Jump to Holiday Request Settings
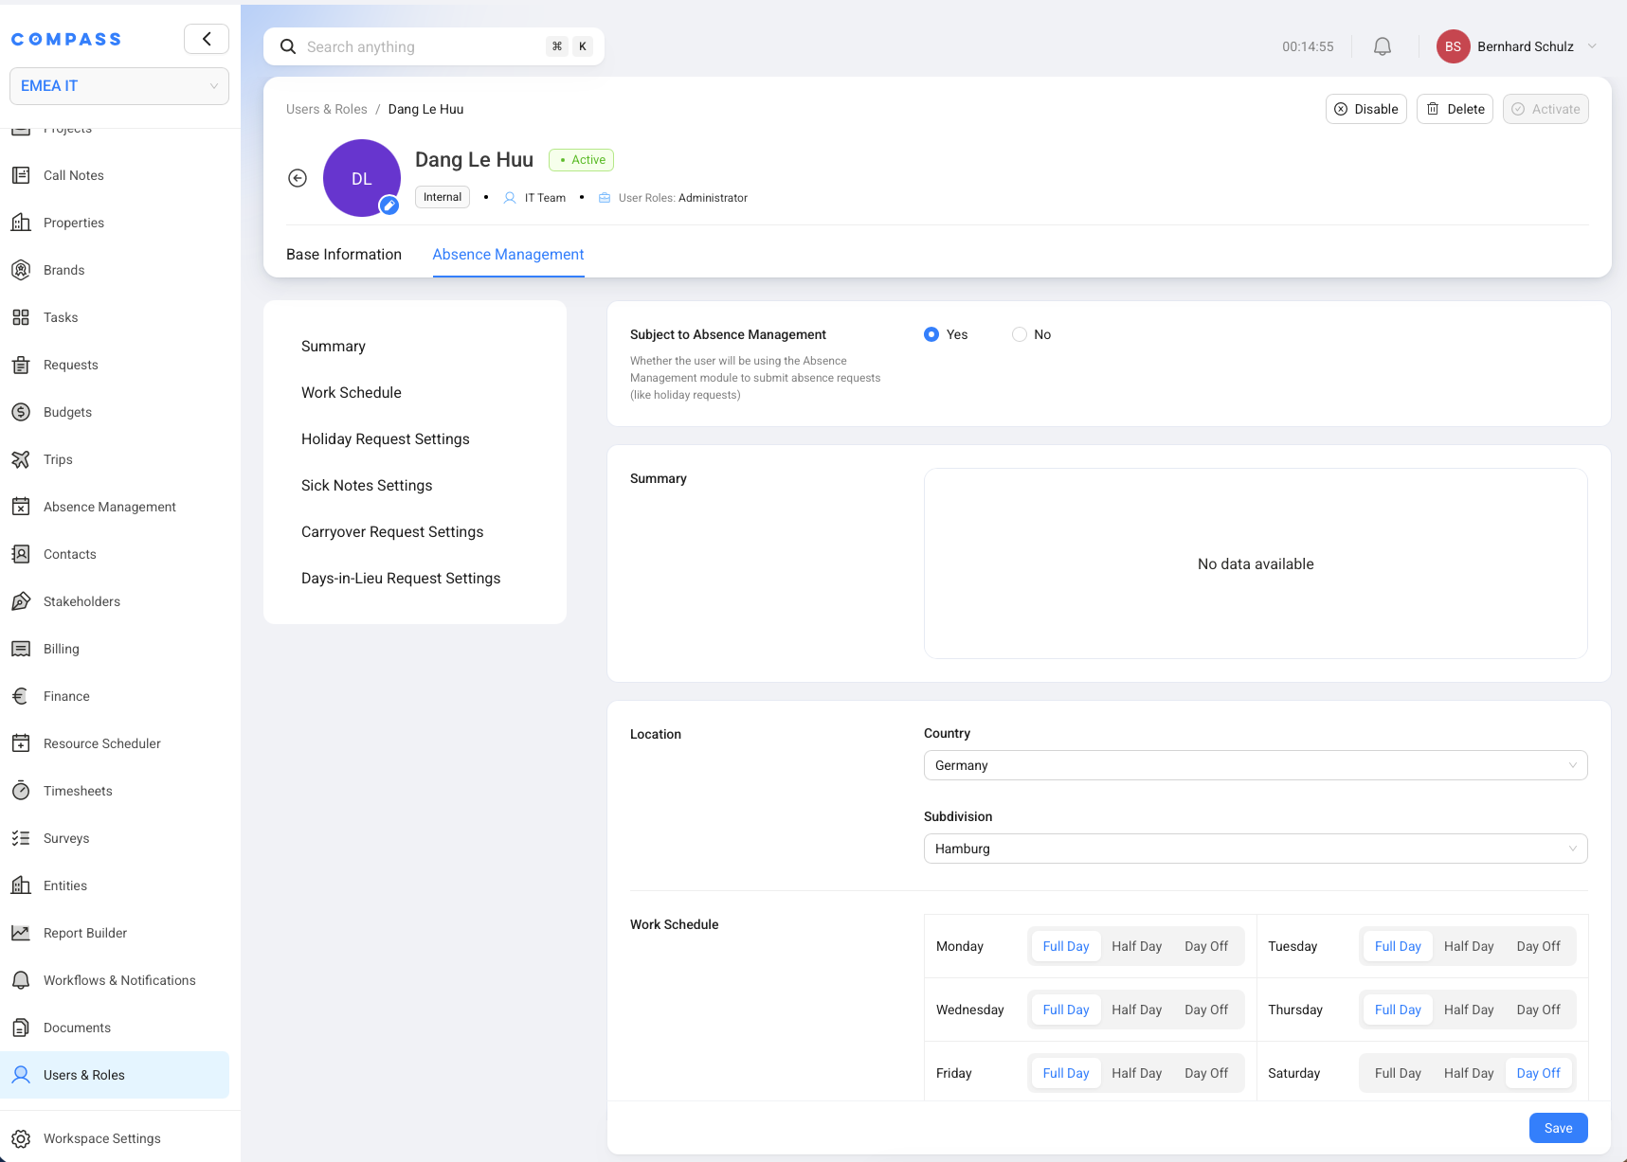 click(x=386, y=439)
